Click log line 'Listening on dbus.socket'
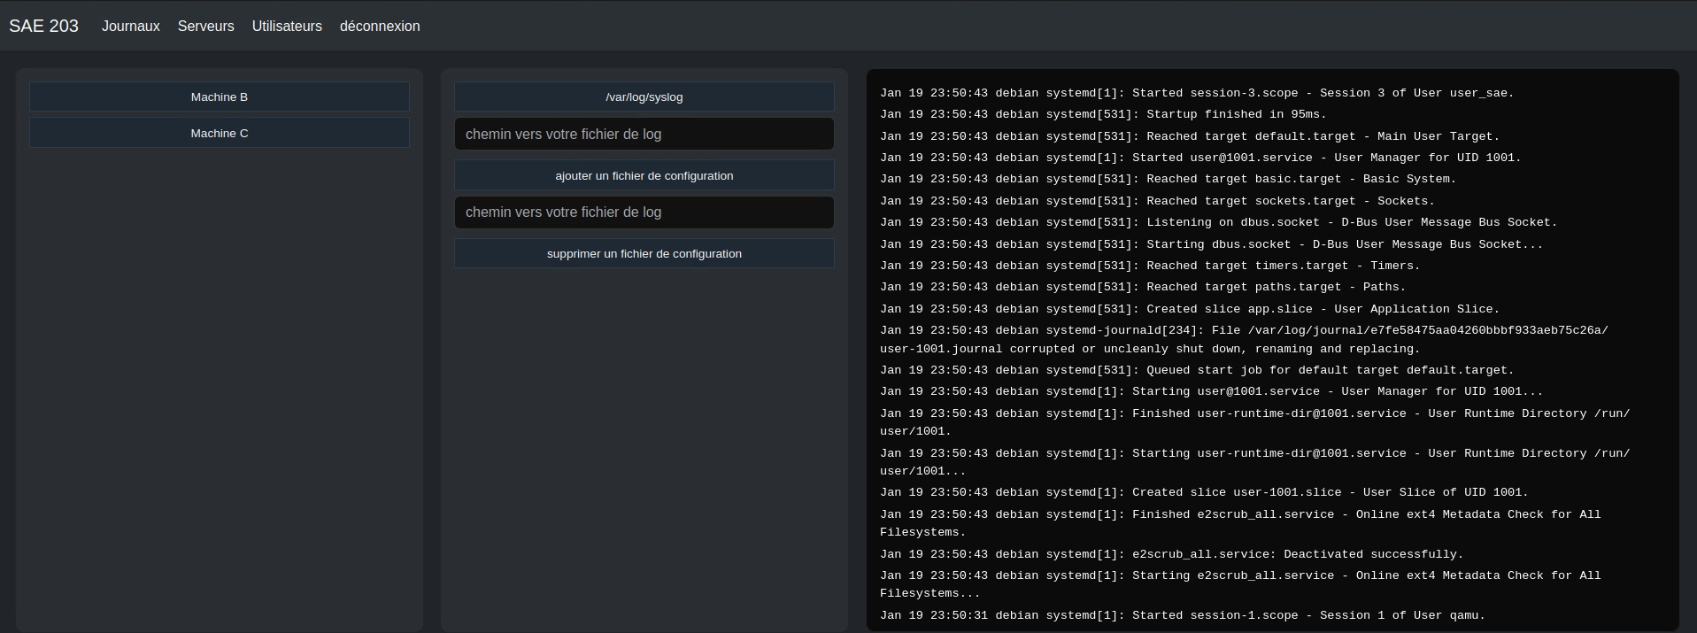Viewport: 1697px width, 633px height. [1218, 222]
